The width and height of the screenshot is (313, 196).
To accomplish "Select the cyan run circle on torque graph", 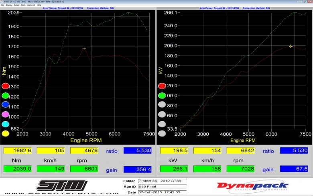I will (x=5, y=124).
